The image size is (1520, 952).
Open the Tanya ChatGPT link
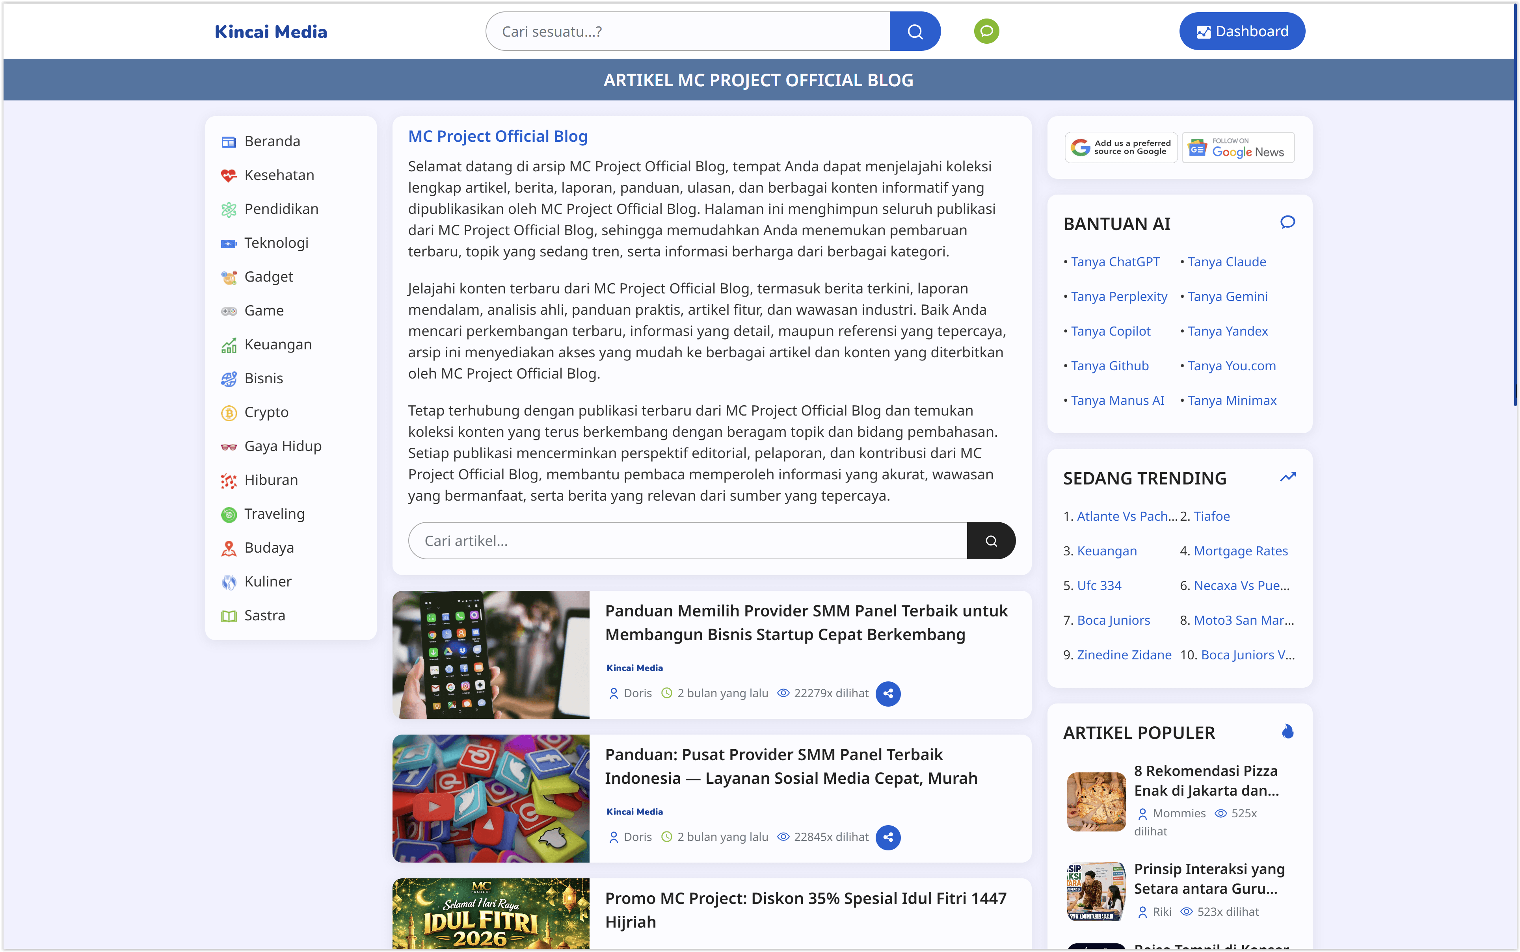click(x=1115, y=263)
